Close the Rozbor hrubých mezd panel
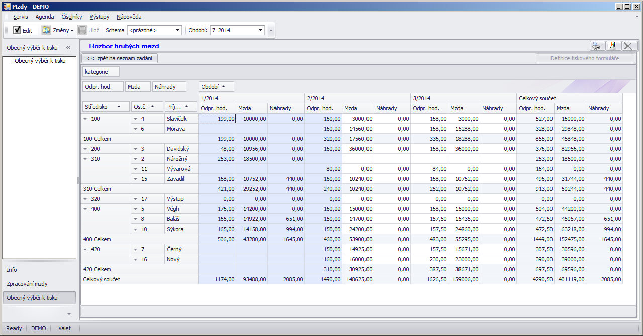643x336 pixels. [628, 46]
